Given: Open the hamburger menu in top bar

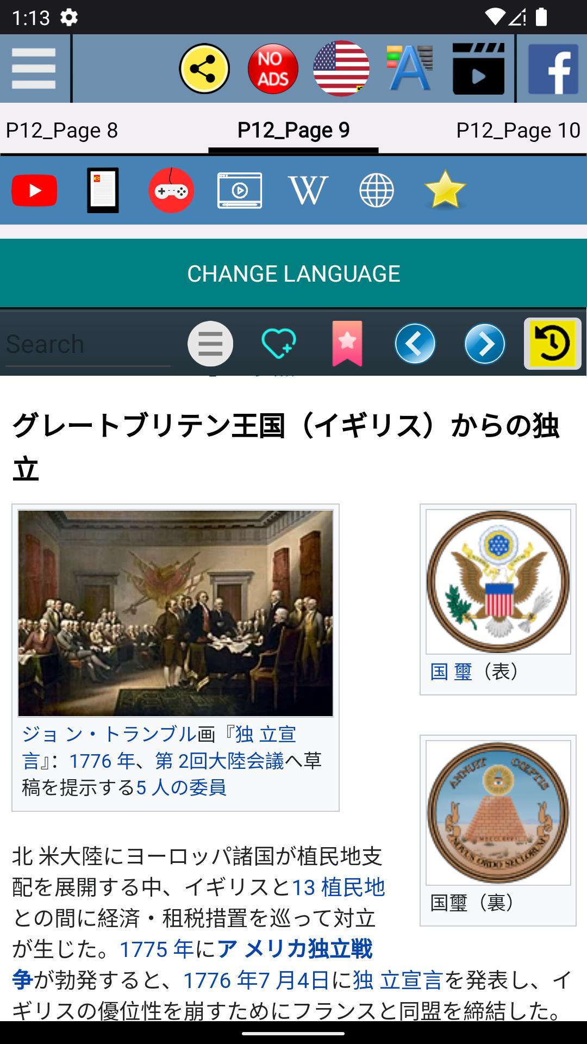Looking at the screenshot, I should tap(34, 69).
